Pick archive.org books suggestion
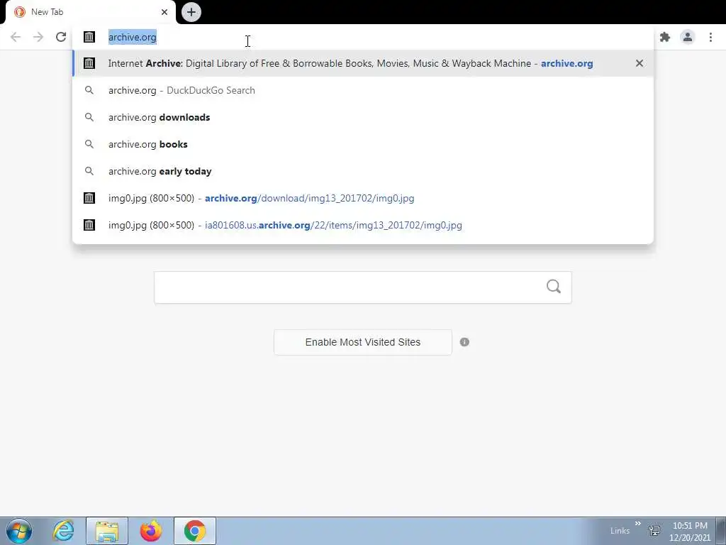The image size is (726, 545). pyautogui.click(x=363, y=144)
